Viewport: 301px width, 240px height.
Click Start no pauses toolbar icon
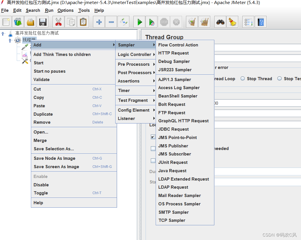152,22
